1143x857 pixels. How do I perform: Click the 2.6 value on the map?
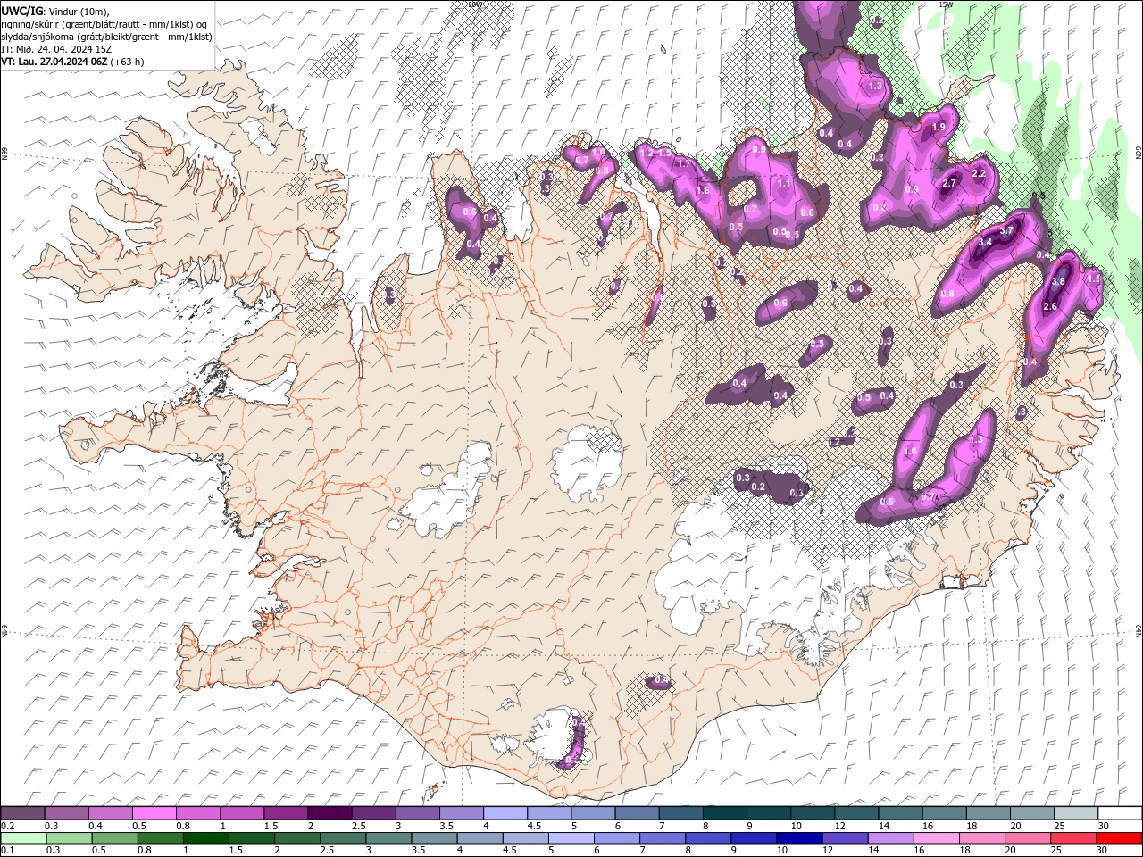click(x=1050, y=306)
